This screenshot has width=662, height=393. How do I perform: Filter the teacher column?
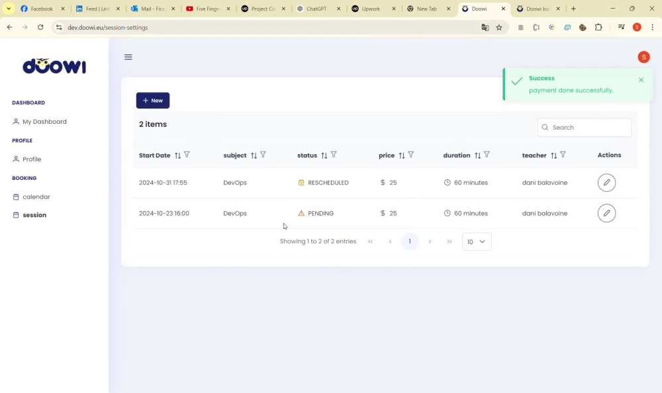pos(563,155)
